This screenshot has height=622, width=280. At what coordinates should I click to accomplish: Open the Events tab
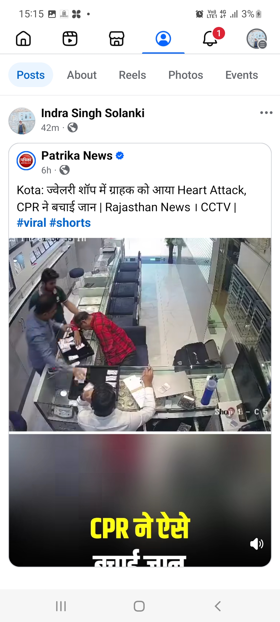click(242, 75)
